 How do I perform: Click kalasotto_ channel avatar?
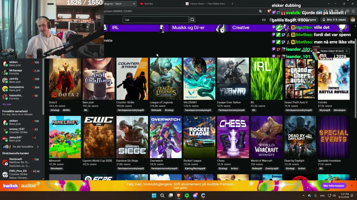(x=5, y=97)
